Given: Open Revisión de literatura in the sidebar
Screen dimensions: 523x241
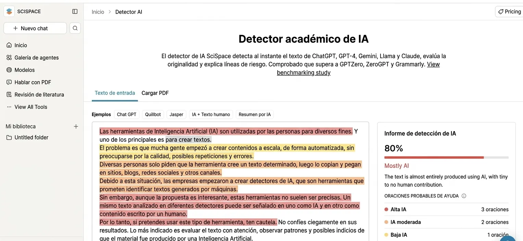Looking at the screenshot, I should click(x=39, y=94).
